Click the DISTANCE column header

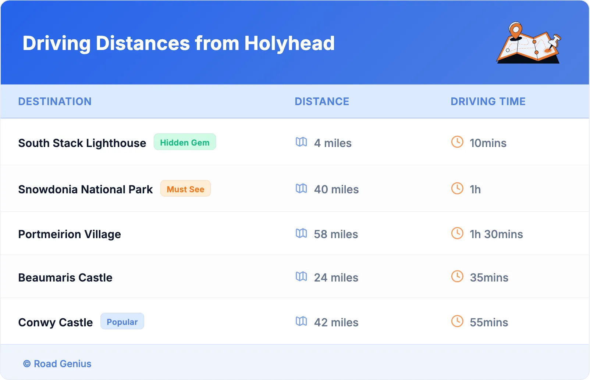tap(322, 101)
